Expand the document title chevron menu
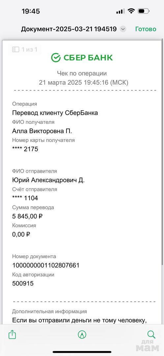 pos(123,29)
